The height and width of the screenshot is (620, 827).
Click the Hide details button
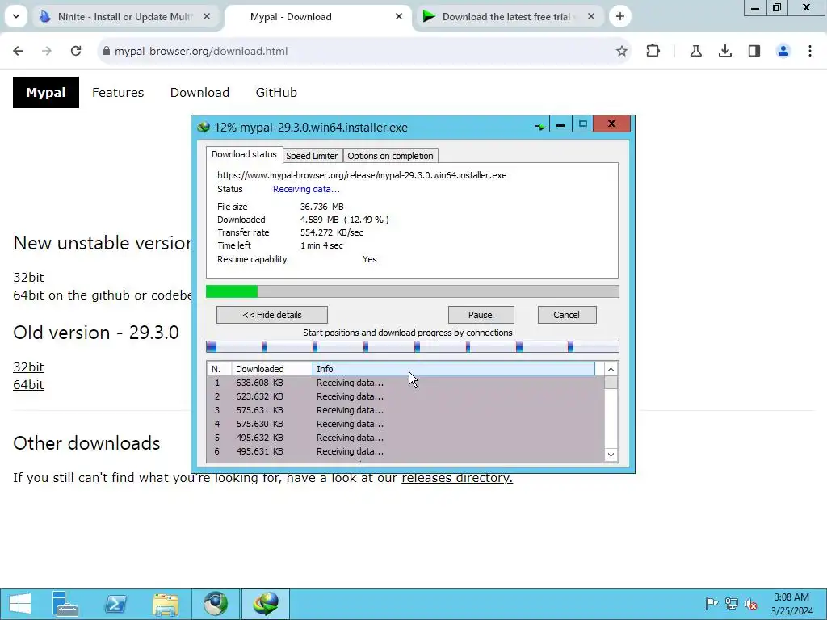272,315
